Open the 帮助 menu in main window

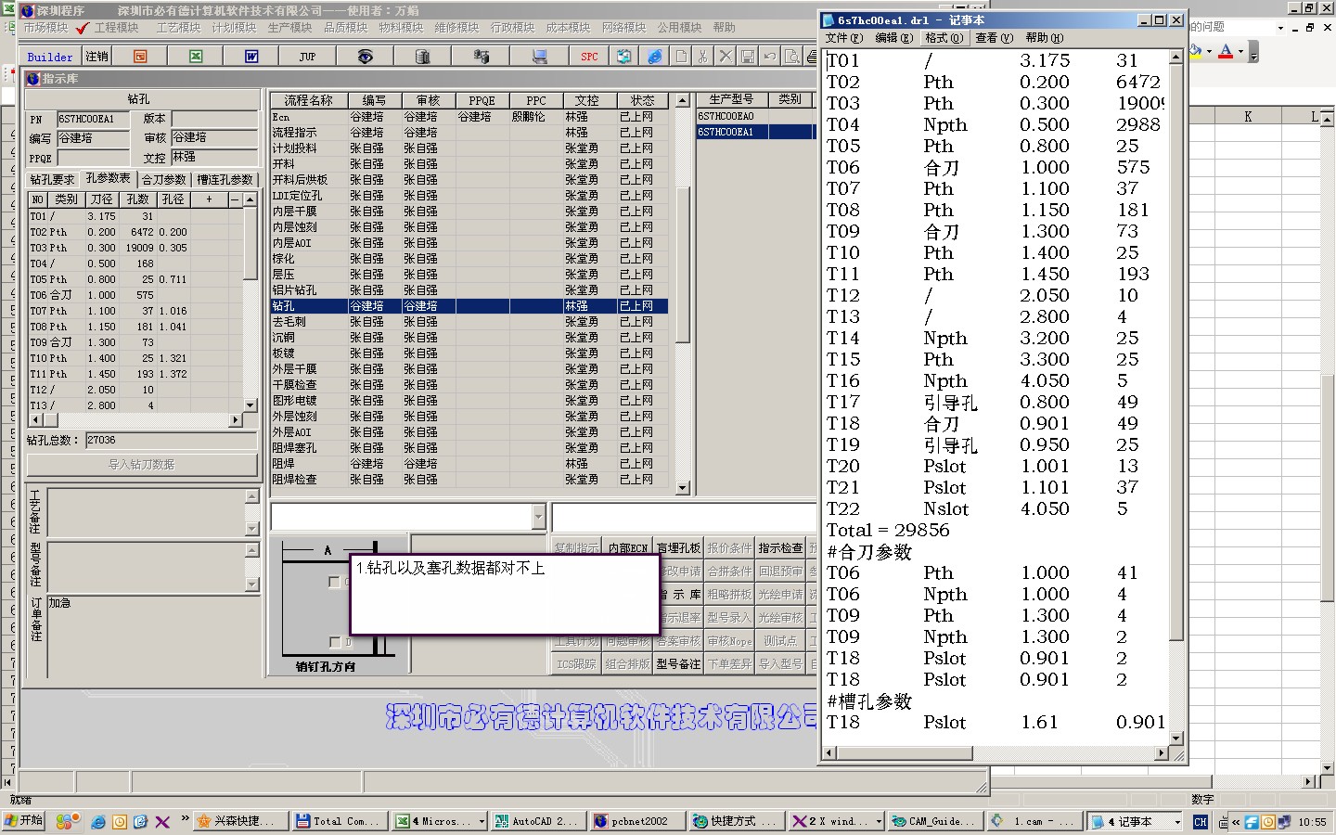pyautogui.click(x=725, y=28)
